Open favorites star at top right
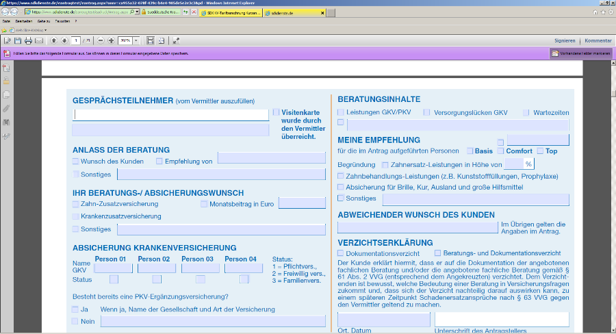Image resolution: width=616 pixels, height=334 pixels. 603,12
